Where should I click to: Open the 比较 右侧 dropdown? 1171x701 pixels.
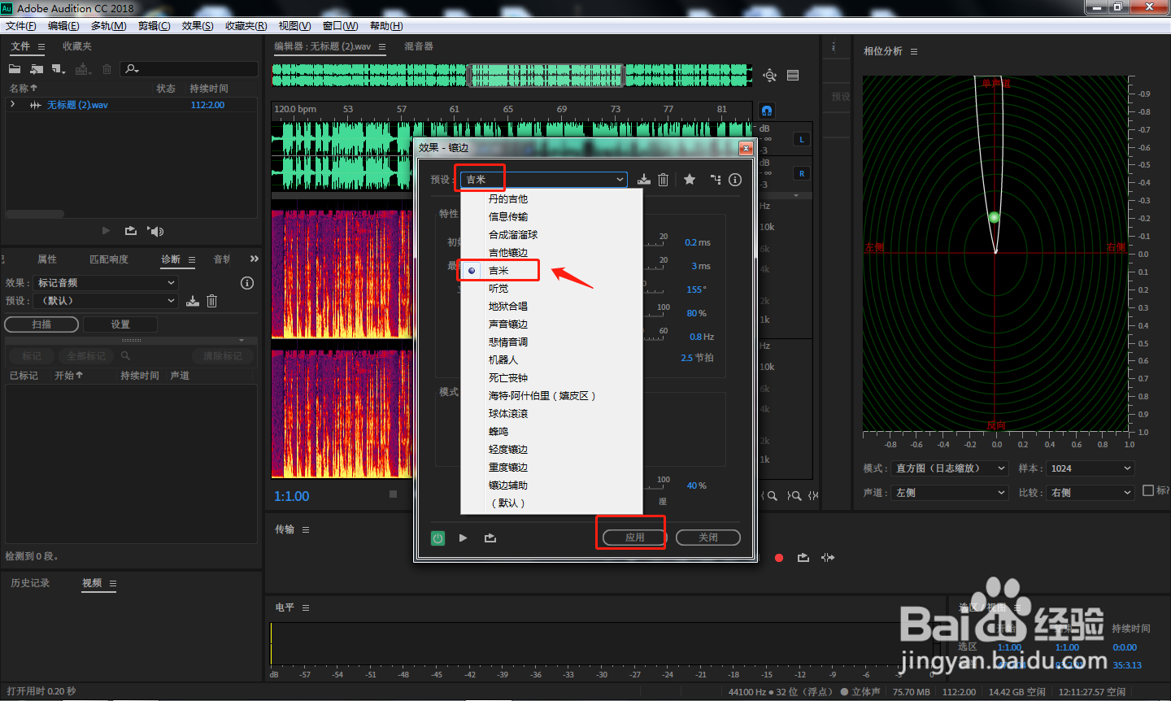1090,493
